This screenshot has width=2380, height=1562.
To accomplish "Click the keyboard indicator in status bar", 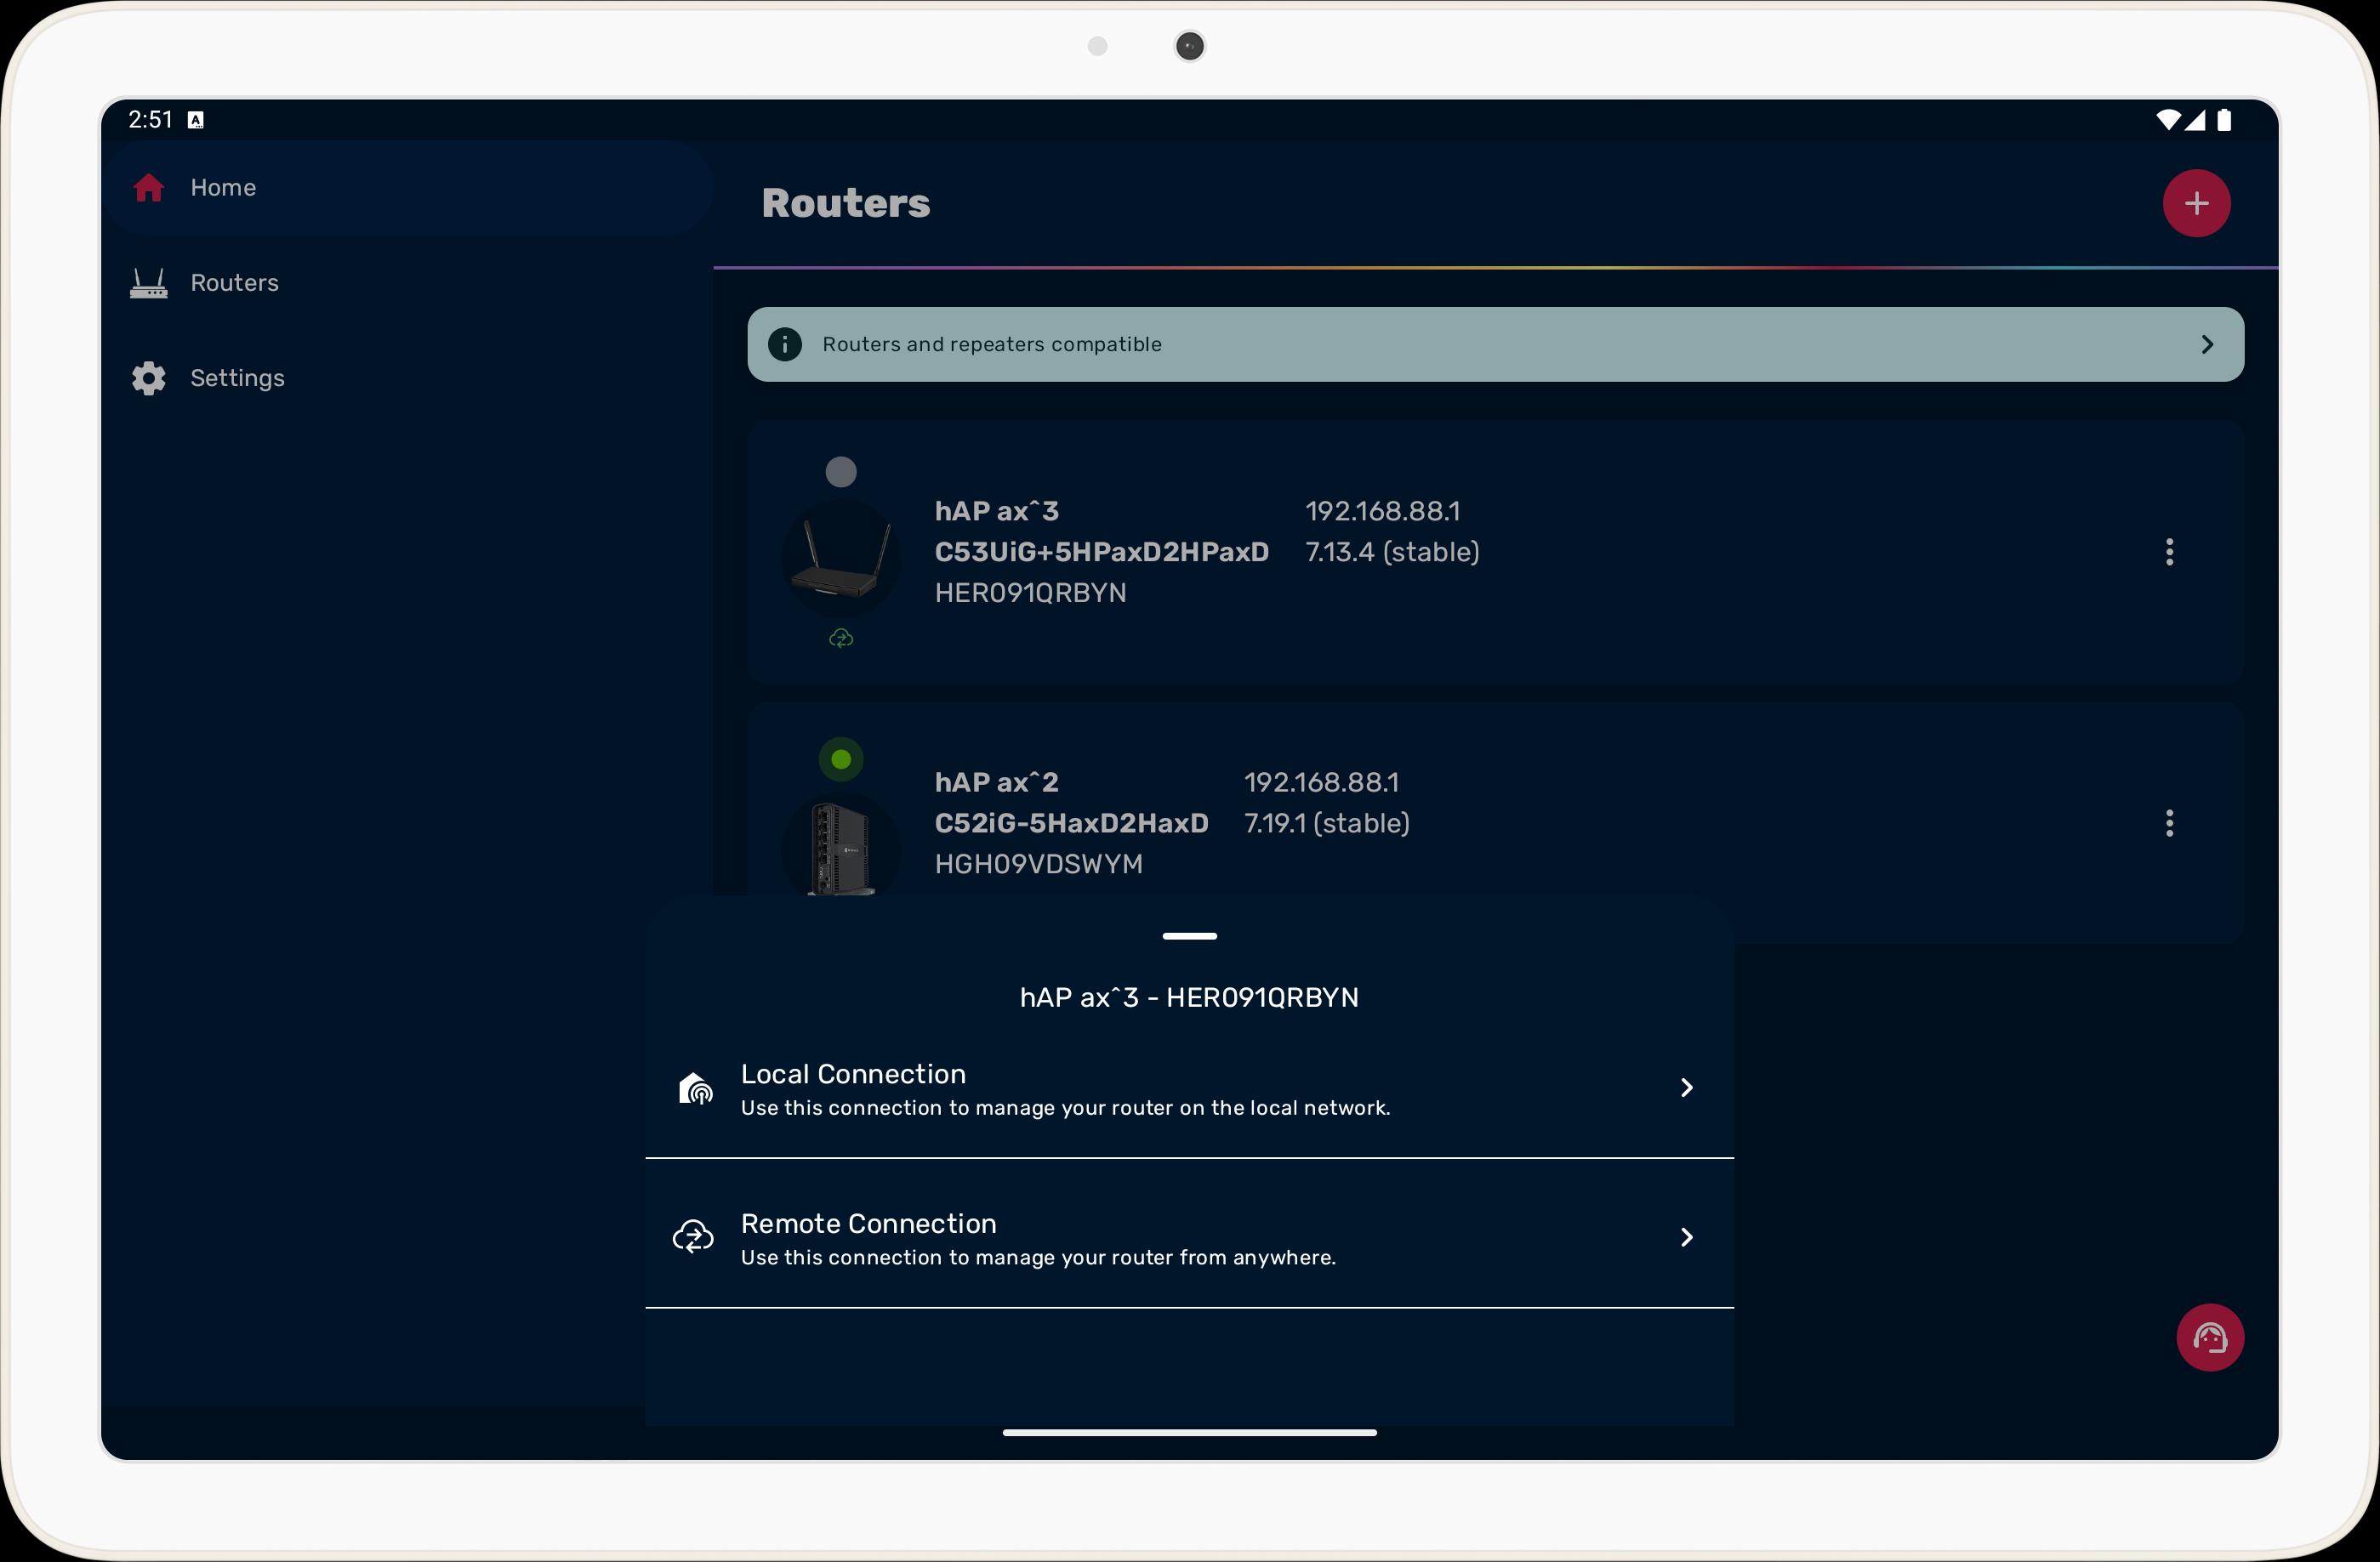I will point(196,120).
